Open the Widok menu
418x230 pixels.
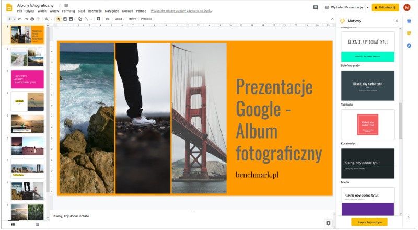point(42,11)
